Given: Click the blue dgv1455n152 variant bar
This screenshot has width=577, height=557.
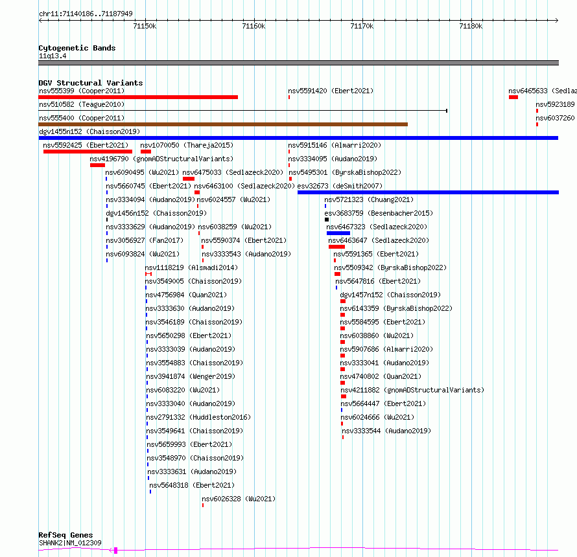Looking at the screenshot, I should (298, 138).
